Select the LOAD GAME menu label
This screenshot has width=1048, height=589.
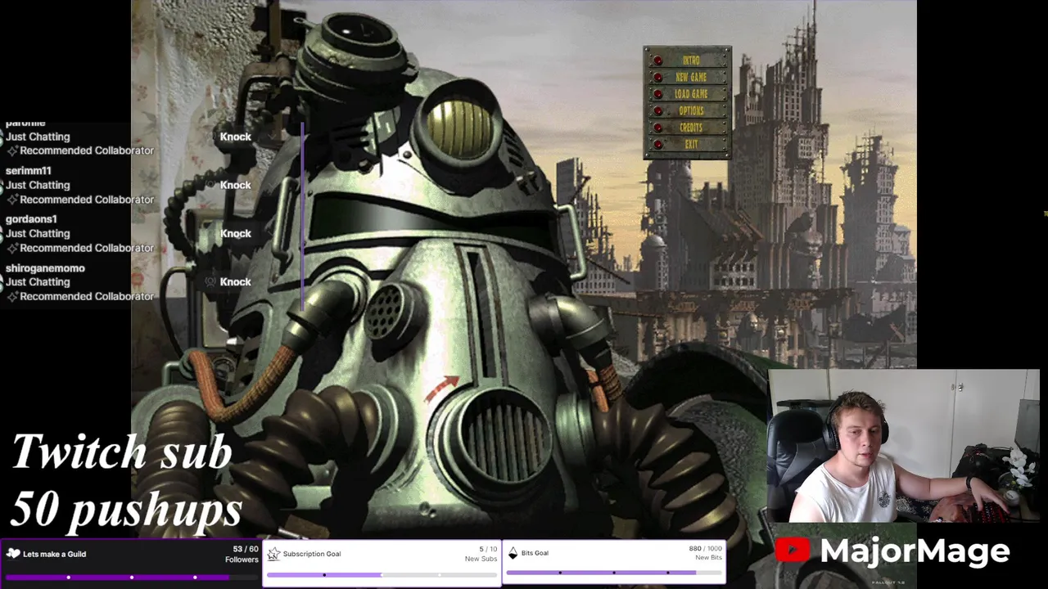pos(691,94)
